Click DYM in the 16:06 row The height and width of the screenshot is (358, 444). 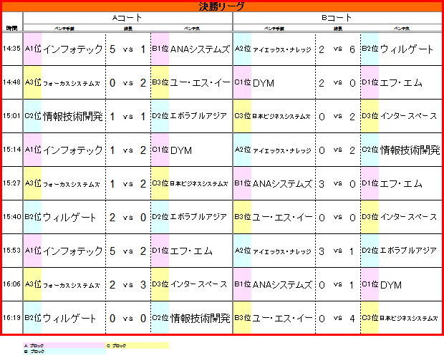tap(391, 285)
